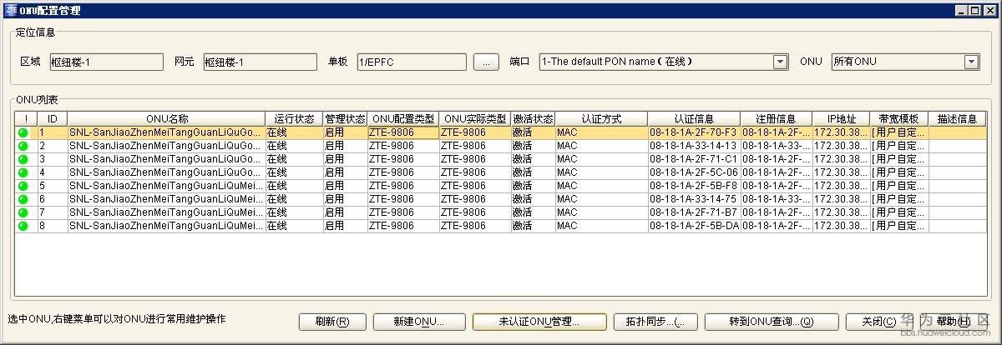Open the 端口 port dropdown
The image size is (1002, 345).
click(780, 62)
